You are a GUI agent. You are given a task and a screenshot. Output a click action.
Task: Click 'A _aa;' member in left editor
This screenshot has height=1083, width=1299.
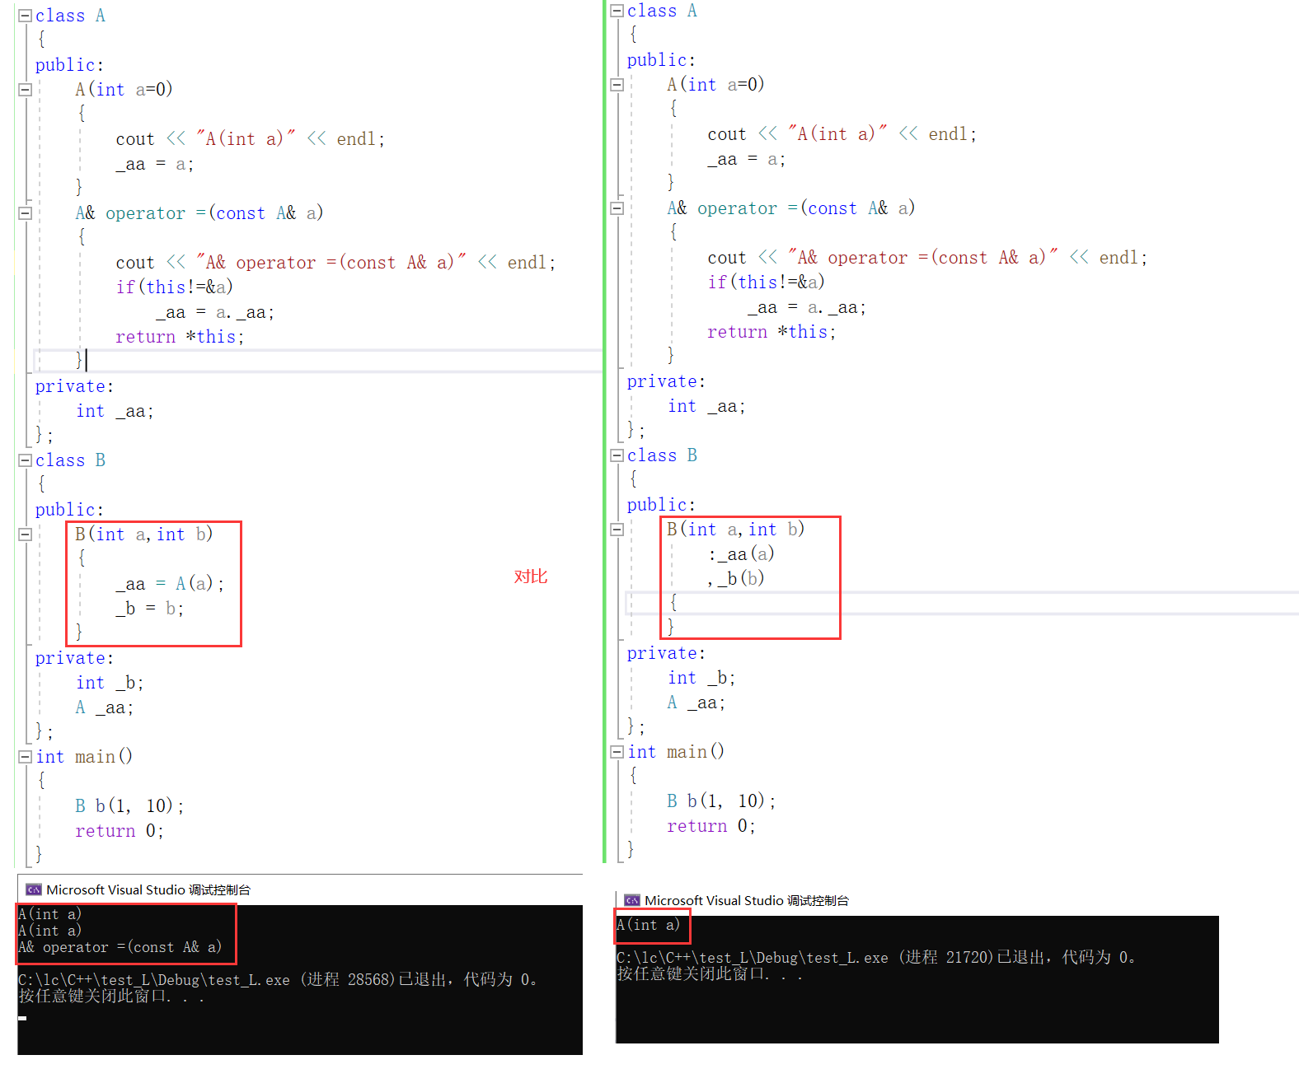click(105, 707)
